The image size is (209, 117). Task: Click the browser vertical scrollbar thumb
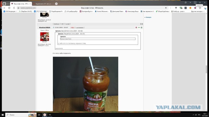[206, 69]
